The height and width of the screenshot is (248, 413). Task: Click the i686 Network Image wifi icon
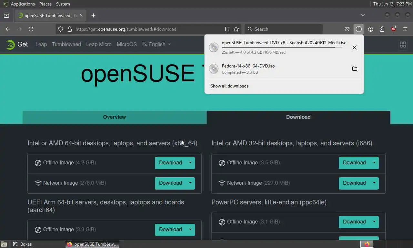(222, 183)
